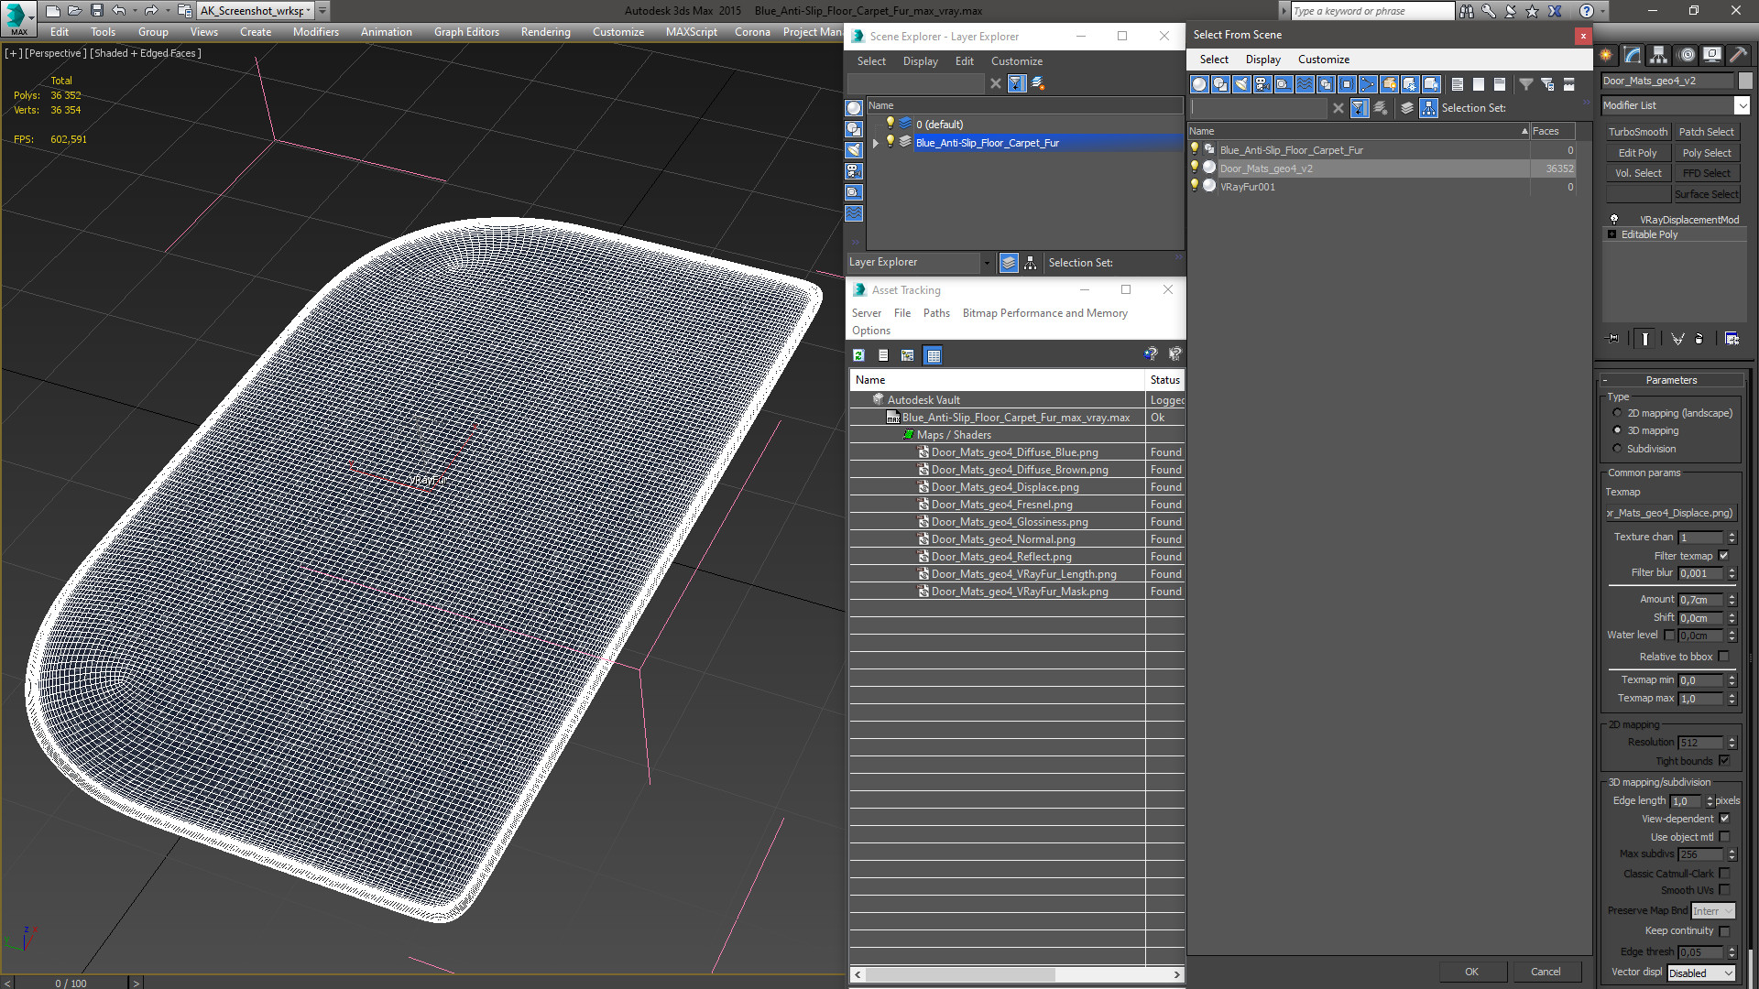
Task: Click Show End Result toggle icon
Action: (1645, 339)
